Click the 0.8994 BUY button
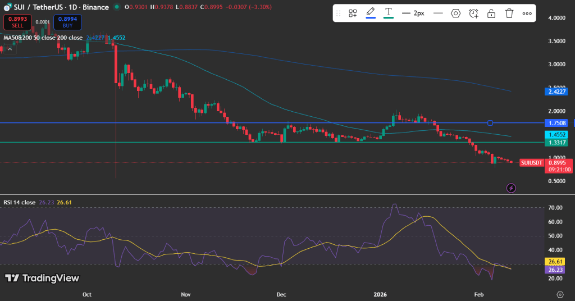This screenshot has height=301, width=575. click(x=67, y=22)
